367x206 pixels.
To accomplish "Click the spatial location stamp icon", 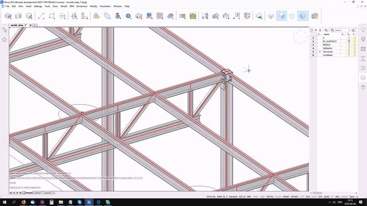I will click(118, 16).
